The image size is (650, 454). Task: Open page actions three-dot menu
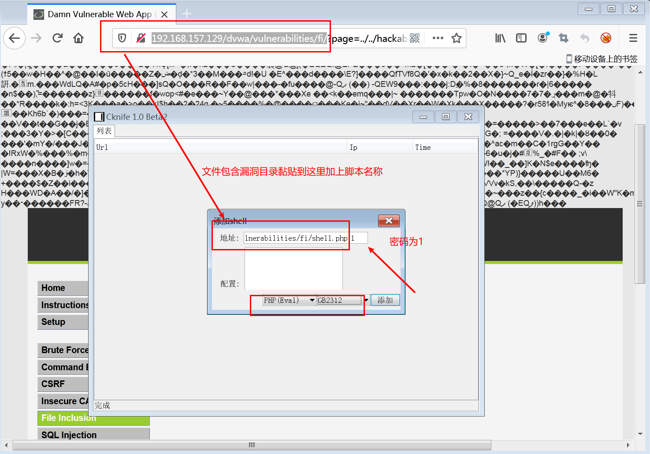click(x=438, y=38)
